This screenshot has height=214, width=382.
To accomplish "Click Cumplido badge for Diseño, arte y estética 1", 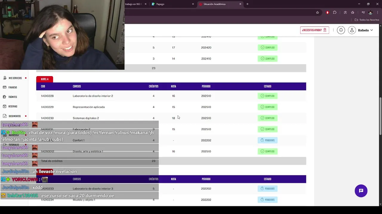I will 267,151.
